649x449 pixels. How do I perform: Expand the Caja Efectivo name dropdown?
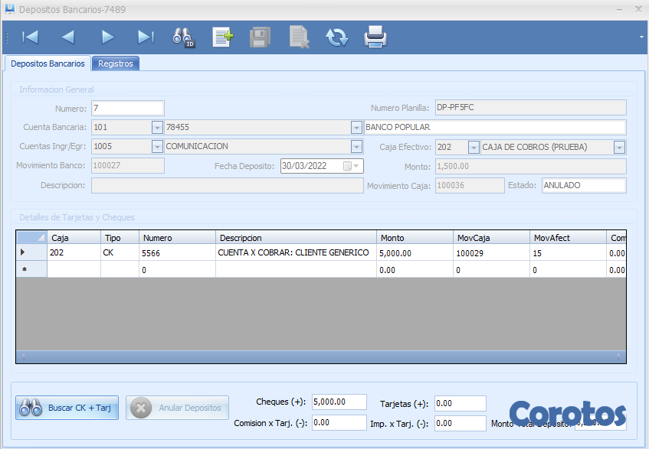pyautogui.click(x=620, y=147)
